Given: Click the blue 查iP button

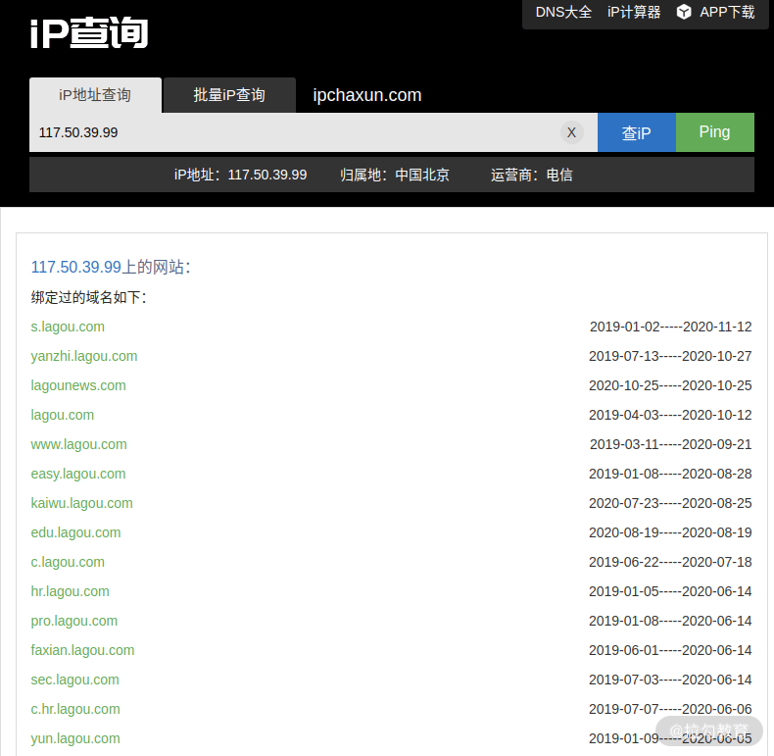Looking at the screenshot, I should click(636, 132).
